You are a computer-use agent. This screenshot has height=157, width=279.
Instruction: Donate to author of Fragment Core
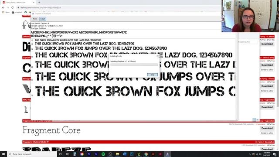(267, 133)
